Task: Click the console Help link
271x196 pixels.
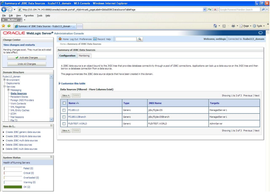Action: point(108,39)
